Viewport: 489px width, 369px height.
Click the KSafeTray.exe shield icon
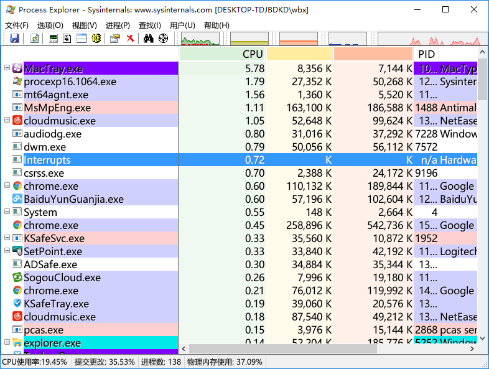coord(17,304)
